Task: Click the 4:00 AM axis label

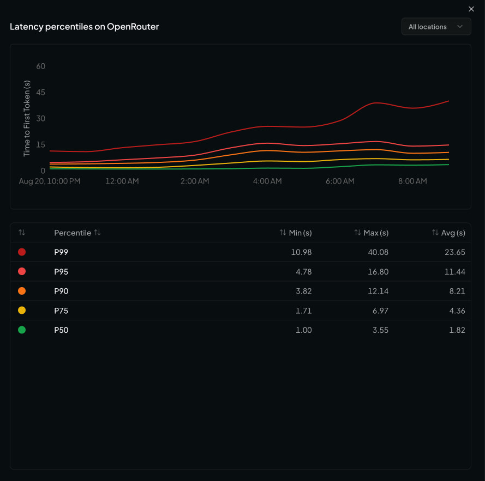Action: 267,181
